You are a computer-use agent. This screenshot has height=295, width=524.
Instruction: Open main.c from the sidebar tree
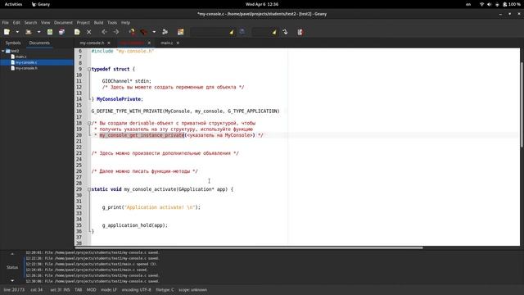[20, 57]
